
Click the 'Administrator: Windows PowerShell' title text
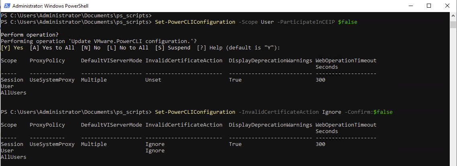[51, 6]
